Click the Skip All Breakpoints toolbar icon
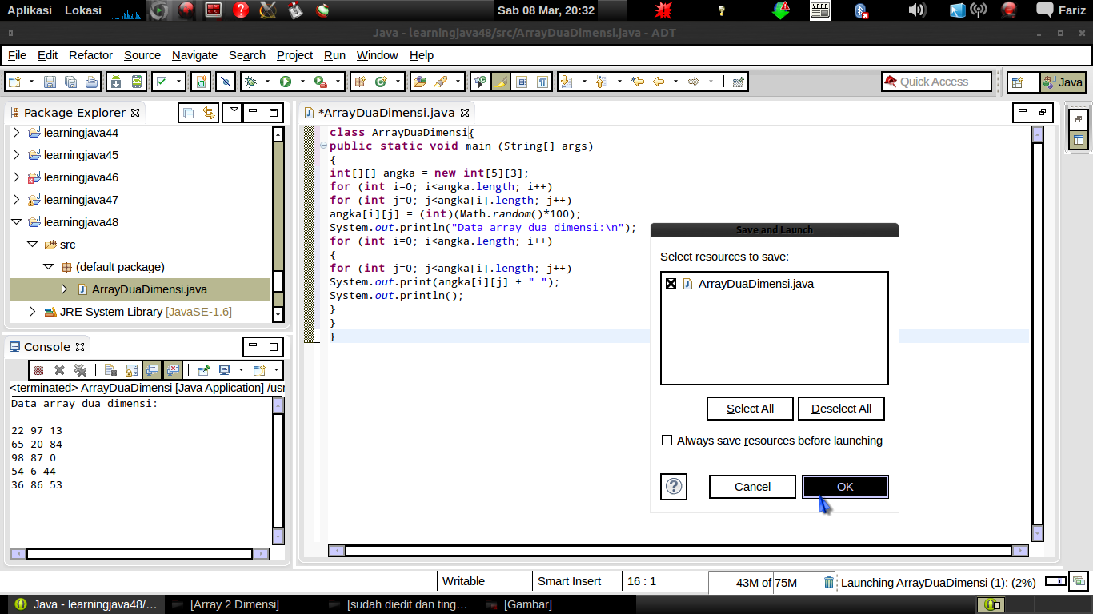 click(226, 81)
